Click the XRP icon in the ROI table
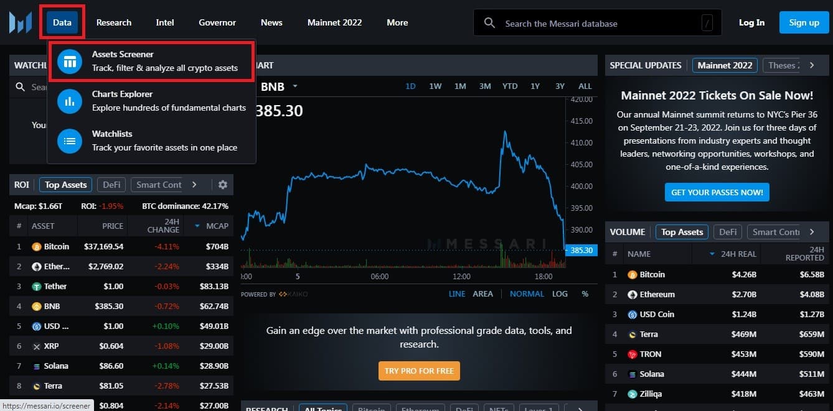Screen dimensions: 833x411 pyautogui.click(x=37, y=346)
